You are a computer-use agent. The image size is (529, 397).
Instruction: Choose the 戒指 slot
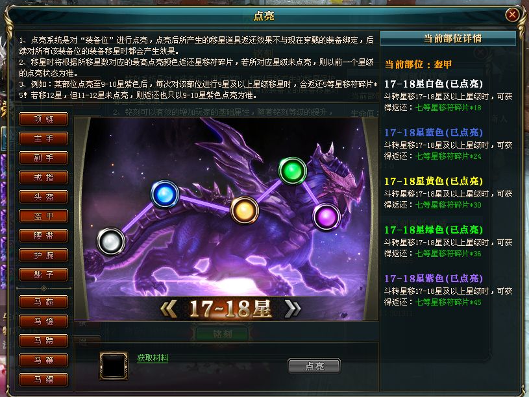[43, 178]
